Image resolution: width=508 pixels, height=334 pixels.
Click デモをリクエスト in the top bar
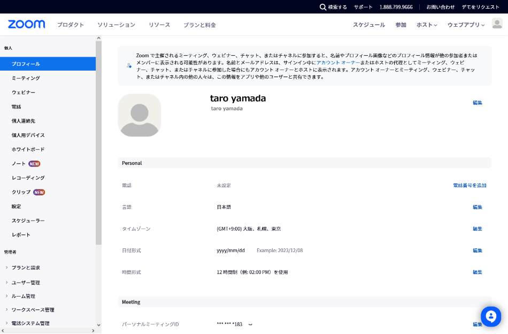click(481, 7)
